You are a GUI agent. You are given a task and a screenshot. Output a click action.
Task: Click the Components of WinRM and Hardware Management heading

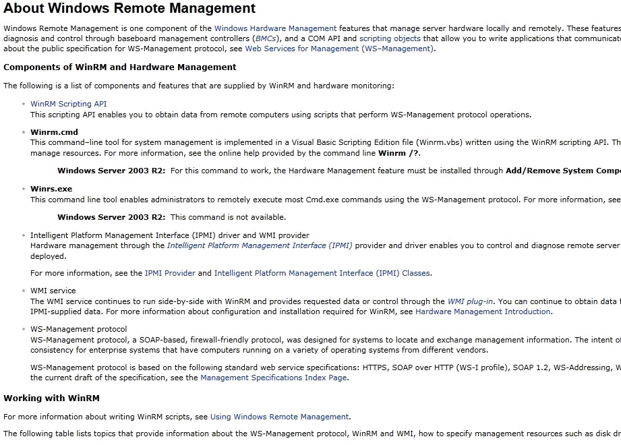click(x=119, y=67)
